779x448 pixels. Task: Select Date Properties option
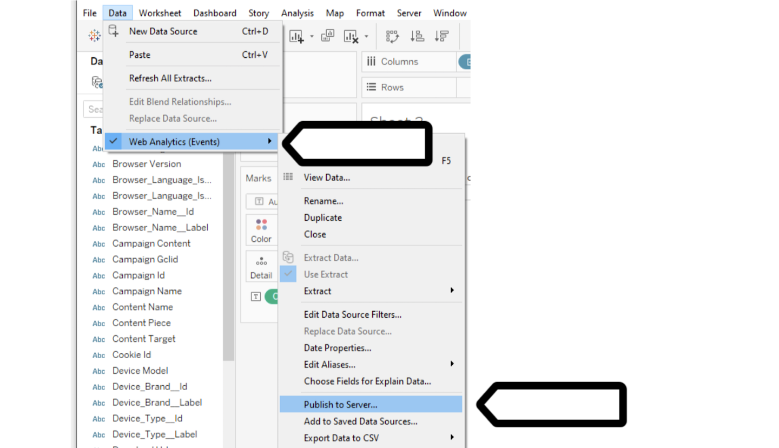pyautogui.click(x=371, y=348)
